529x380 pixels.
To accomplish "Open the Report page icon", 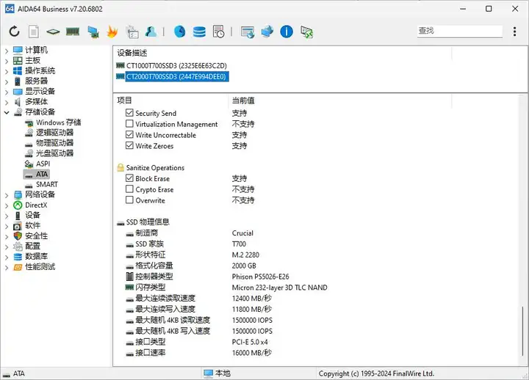I will click(33, 32).
